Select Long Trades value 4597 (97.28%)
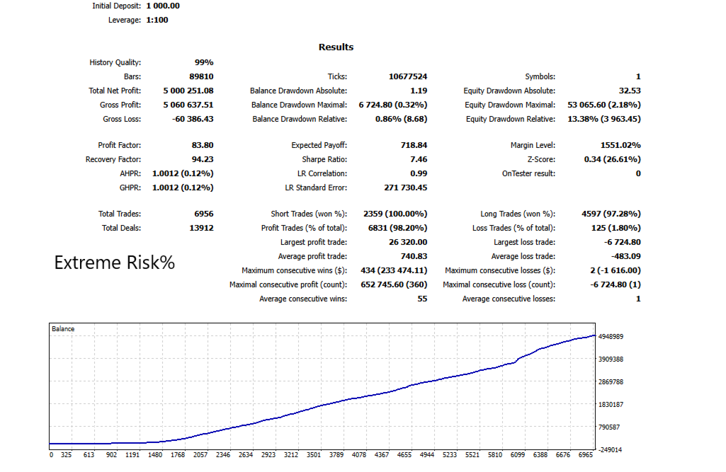 click(611, 214)
